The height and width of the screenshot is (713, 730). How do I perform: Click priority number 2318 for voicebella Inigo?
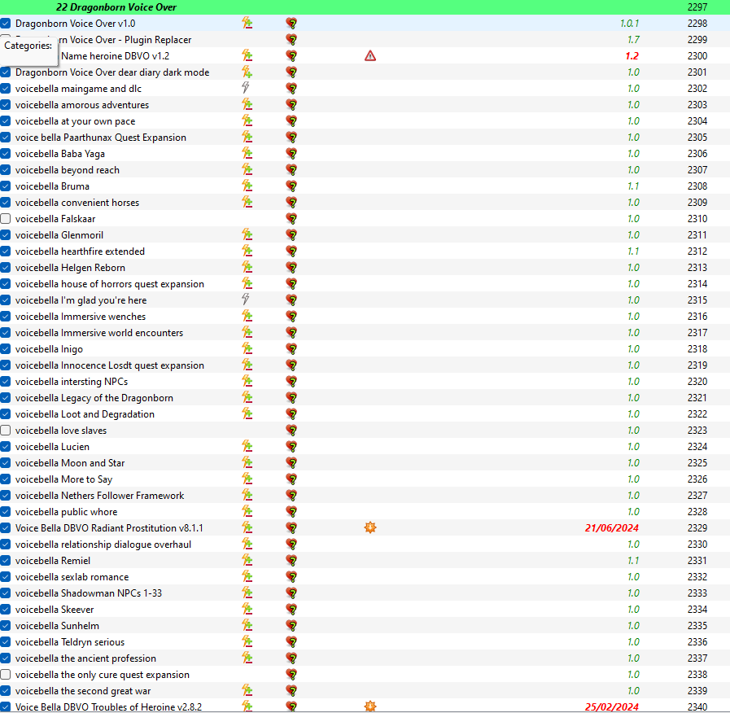(x=697, y=349)
